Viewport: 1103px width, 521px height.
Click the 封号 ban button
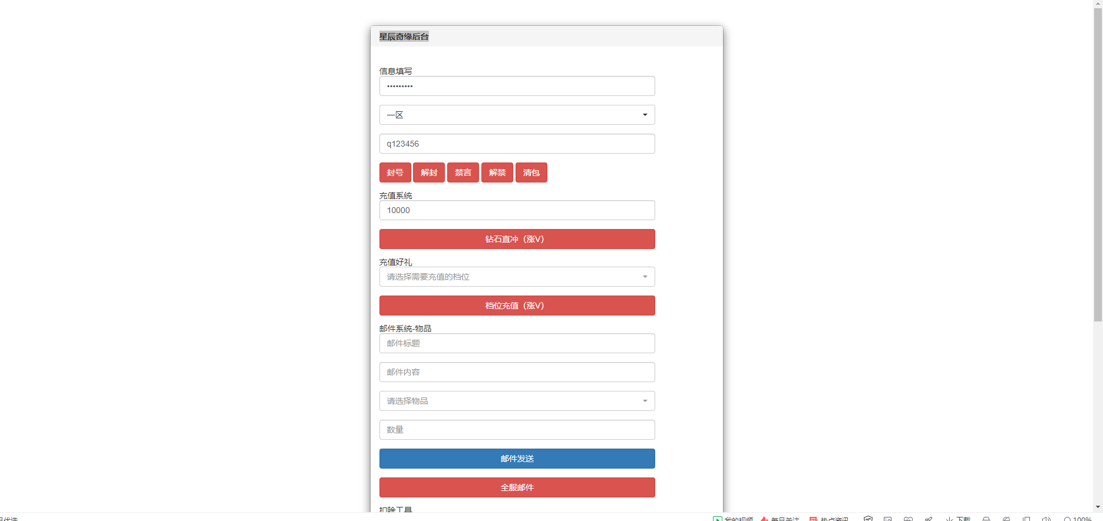(x=395, y=172)
